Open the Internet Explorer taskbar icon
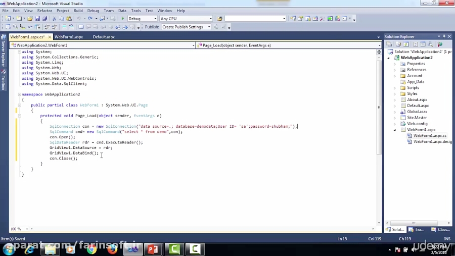The width and height of the screenshot is (455, 256). click(x=29, y=249)
